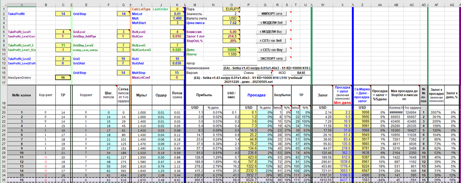The height and width of the screenshot is (183, 461).
Task: Select column Z header
Action: click(362, 5)
